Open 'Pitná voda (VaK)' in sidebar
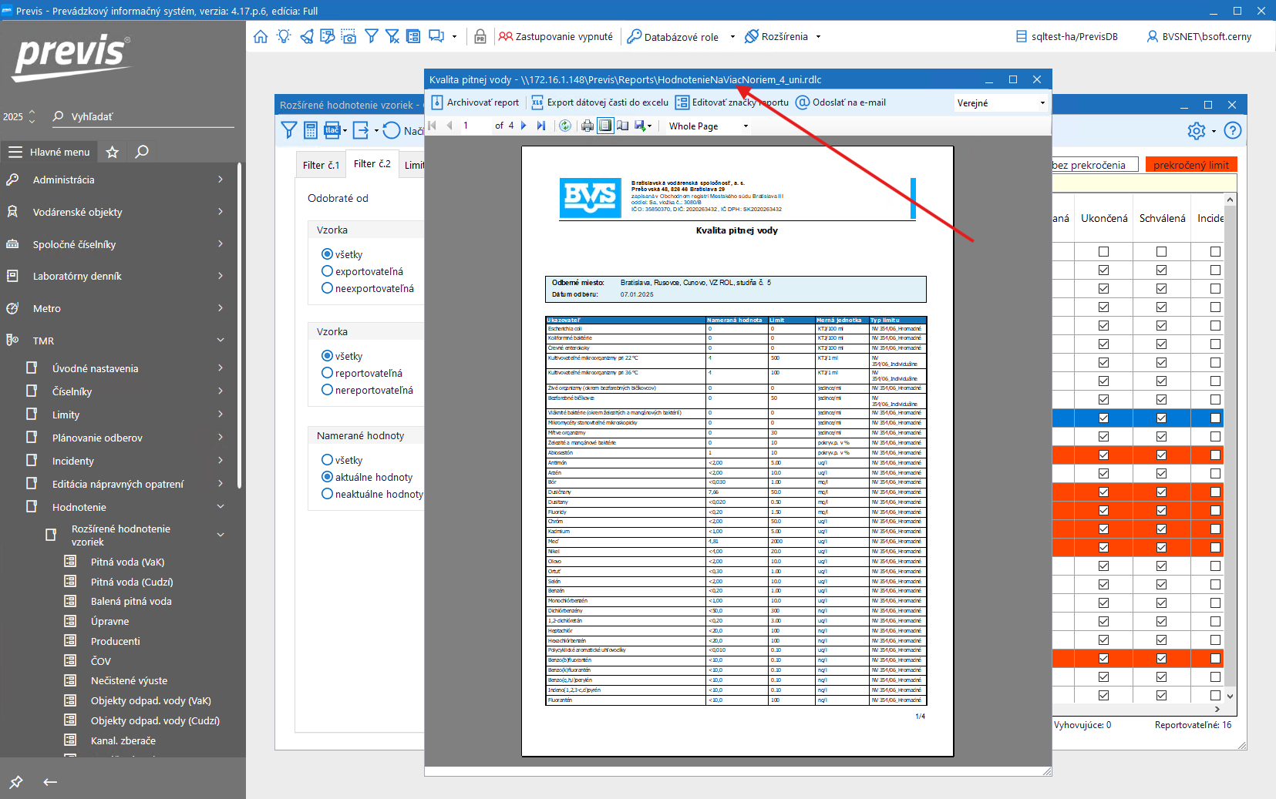This screenshot has width=1276, height=799. click(x=127, y=562)
